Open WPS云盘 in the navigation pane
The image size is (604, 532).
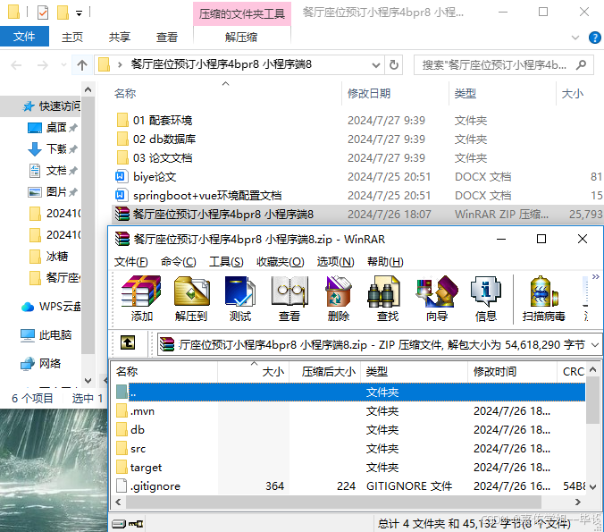click(x=51, y=307)
